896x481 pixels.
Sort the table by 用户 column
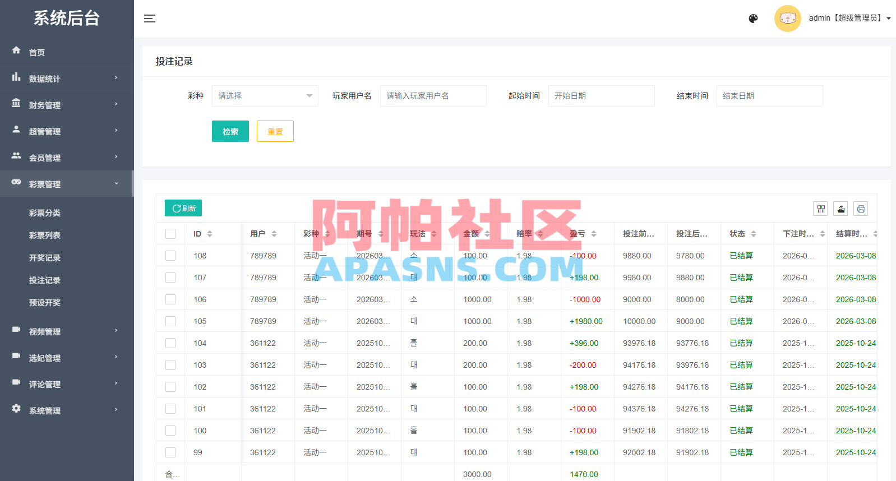[x=274, y=234]
